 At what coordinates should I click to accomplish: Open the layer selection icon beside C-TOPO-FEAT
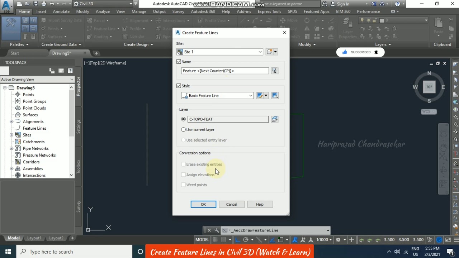[274, 119]
